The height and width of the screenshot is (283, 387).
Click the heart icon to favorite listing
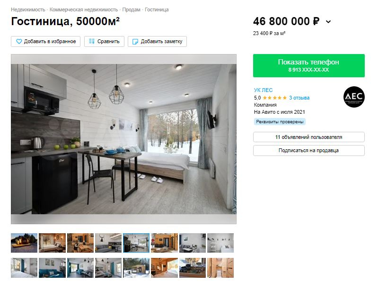pos(19,42)
